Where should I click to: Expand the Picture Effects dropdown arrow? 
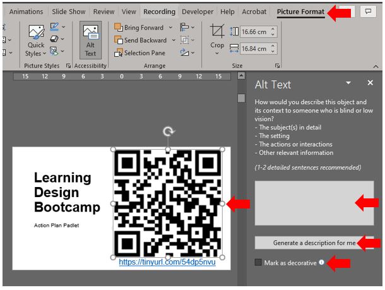[x=62, y=39]
